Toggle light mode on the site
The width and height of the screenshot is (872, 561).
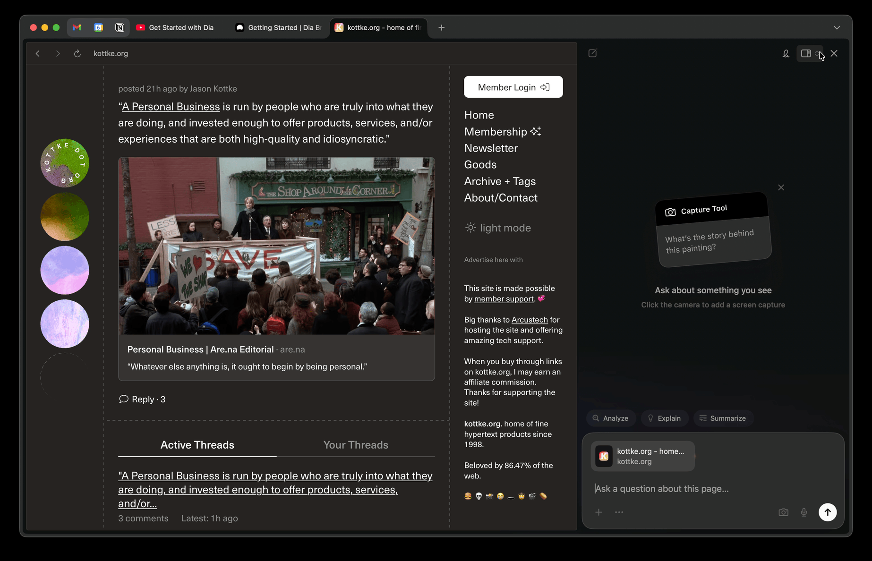point(498,228)
